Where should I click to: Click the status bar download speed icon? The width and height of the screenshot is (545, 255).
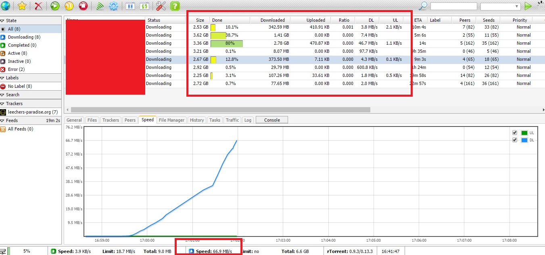[192, 251]
